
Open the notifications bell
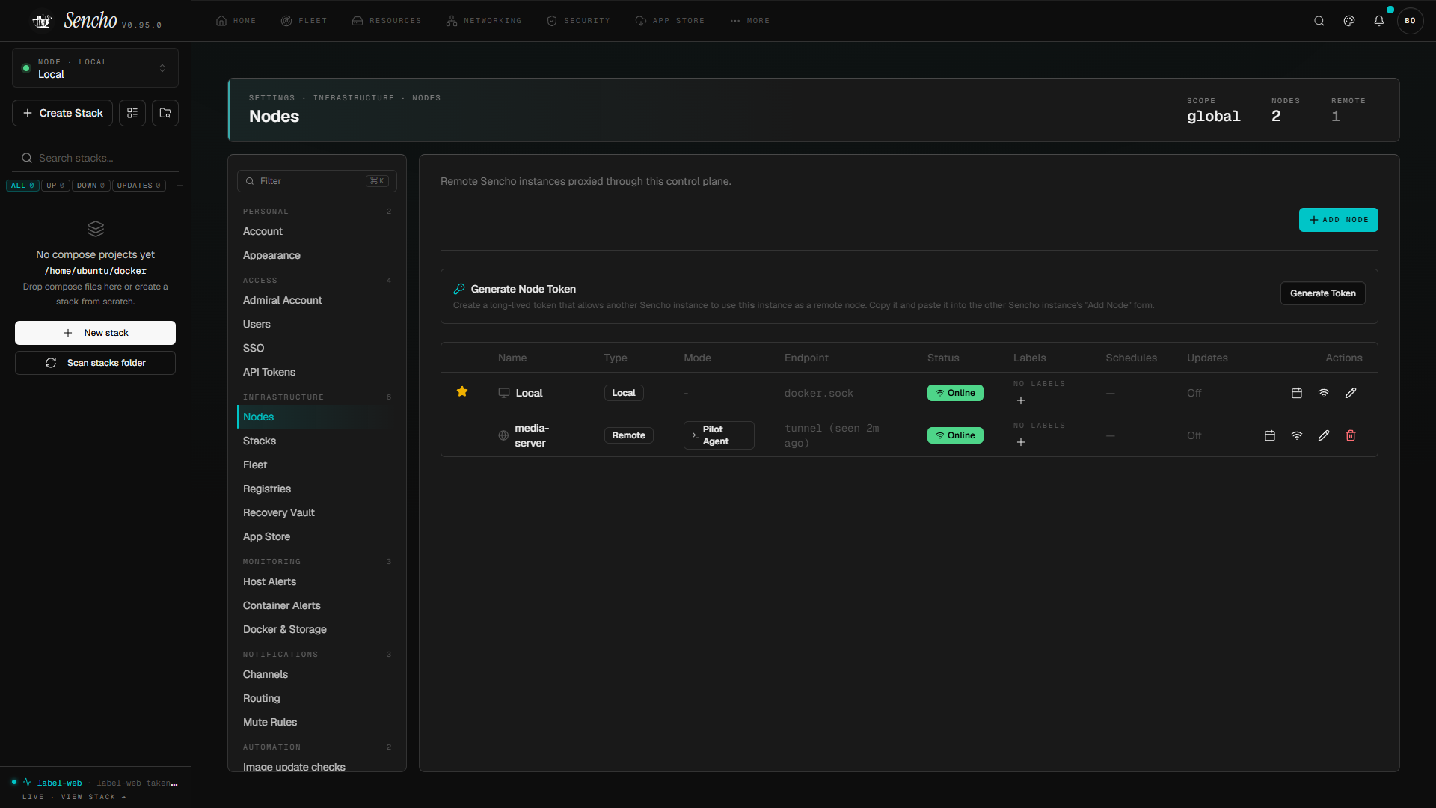coord(1379,21)
